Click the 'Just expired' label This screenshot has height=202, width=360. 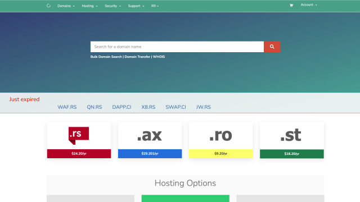tap(24, 99)
